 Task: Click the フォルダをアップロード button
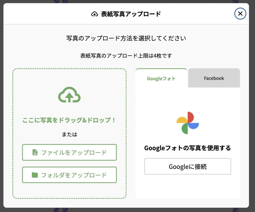pos(69,175)
